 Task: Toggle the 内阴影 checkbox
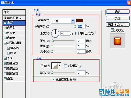click(5, 28)
